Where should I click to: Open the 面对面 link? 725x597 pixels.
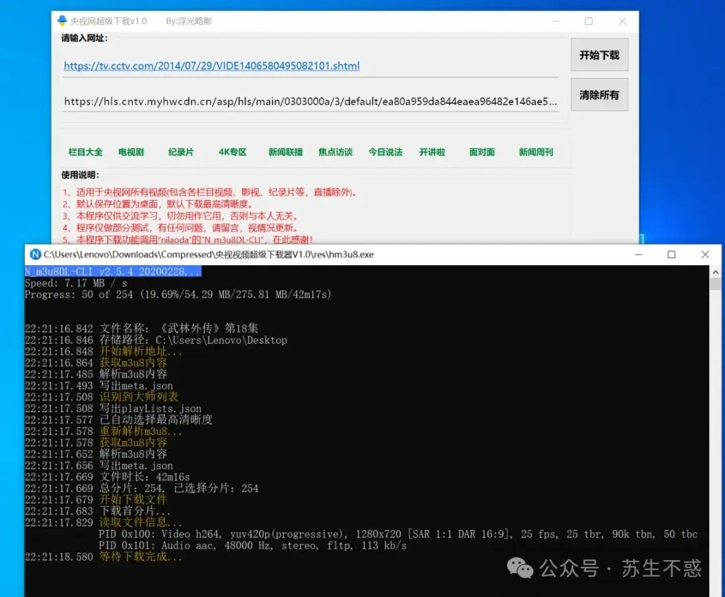pyautogui.click(x=482, y=152)
